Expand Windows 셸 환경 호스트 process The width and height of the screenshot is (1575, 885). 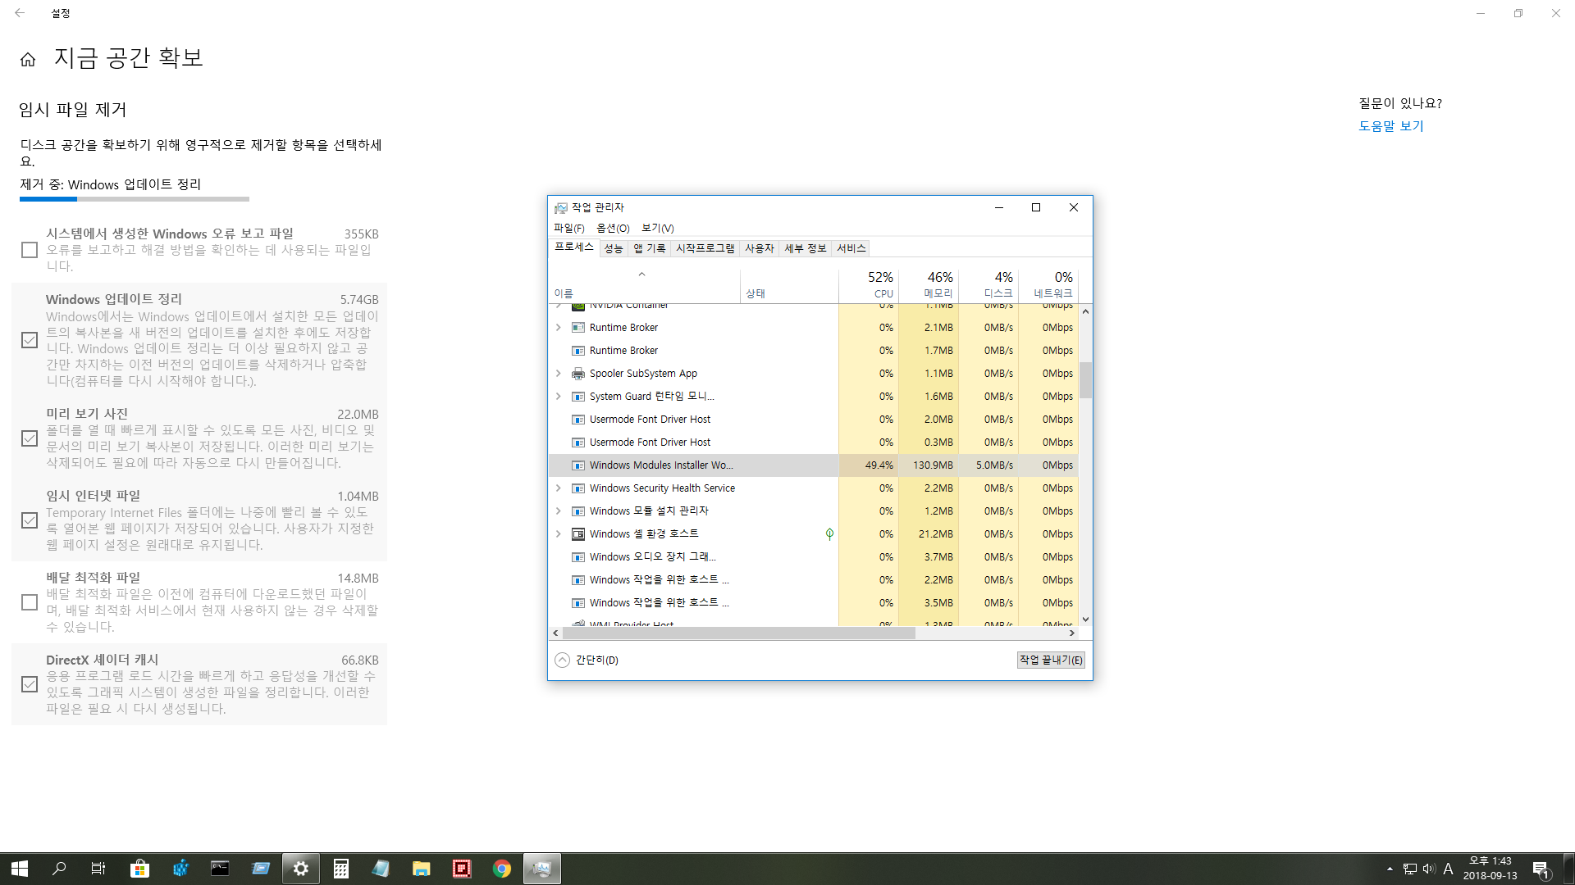[559, 534]
